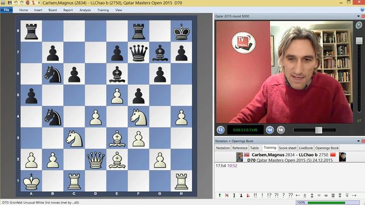This screenshot has width=365, height=205.
Task: Click the Carlsen,Magnus name in game header
Action: pyautogui.click(x=268, y=154)
